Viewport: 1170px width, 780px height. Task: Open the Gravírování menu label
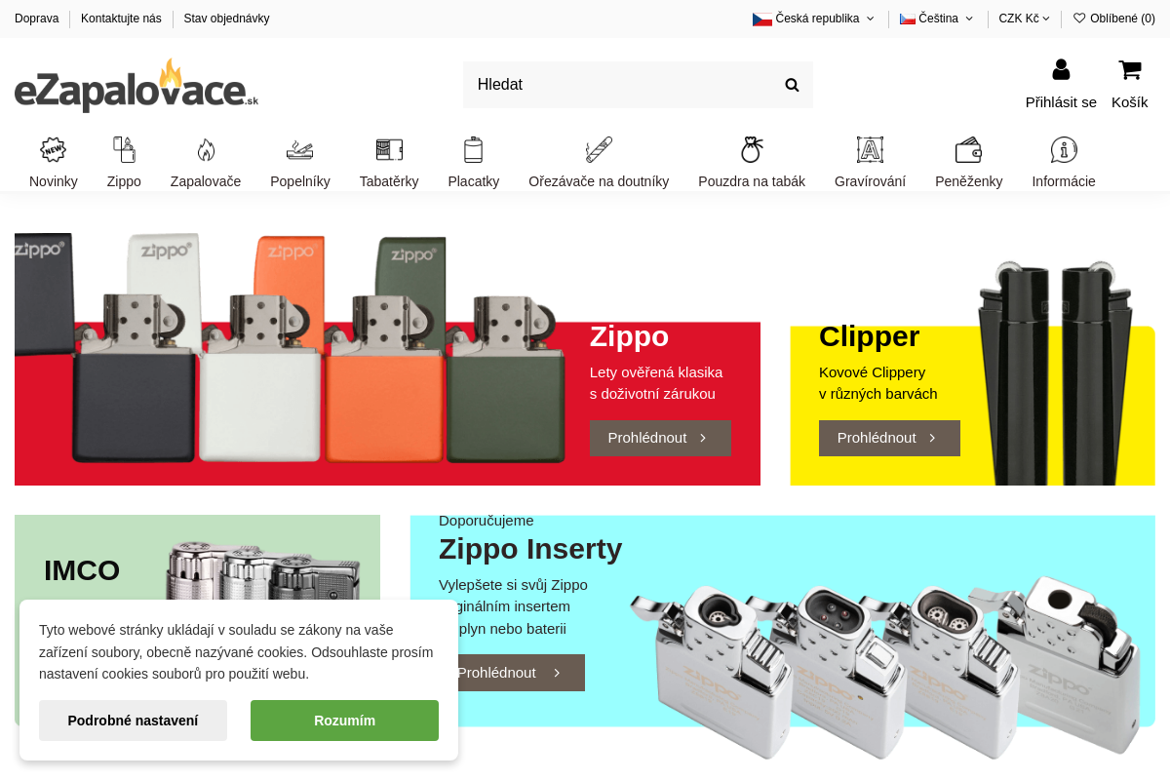[870, 181]
